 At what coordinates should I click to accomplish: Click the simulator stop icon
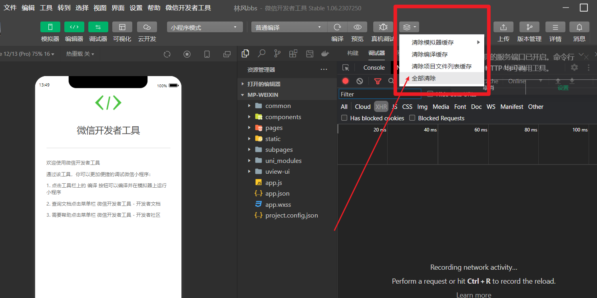[187, 54]
